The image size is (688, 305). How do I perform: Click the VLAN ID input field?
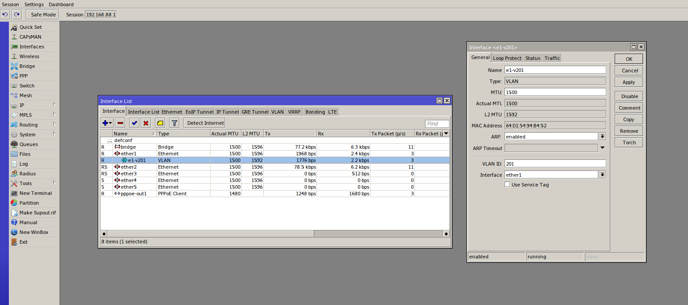pos(555,164)
